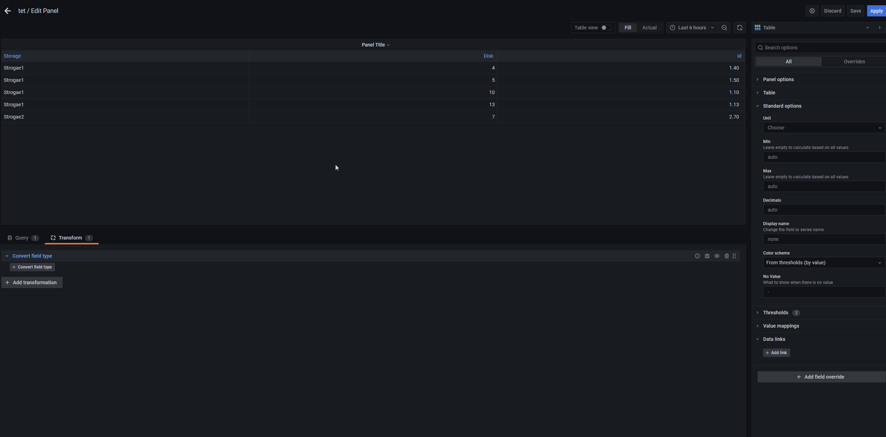Open debug icon for Convert field type

point(707,256)
